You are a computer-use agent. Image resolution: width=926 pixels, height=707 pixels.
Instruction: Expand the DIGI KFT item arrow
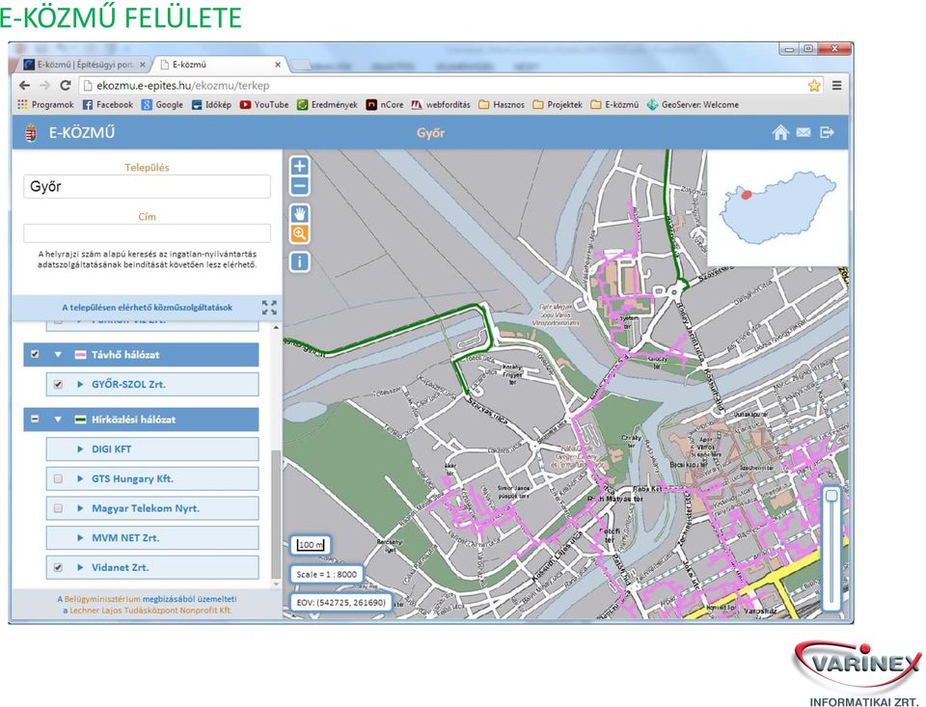(80, 449)
